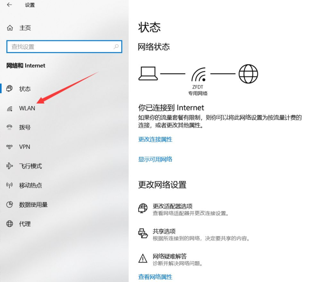Viewport: 331px width, 282px height.
Task: Click the 数据使用量 pie chart icon
Action: tap(10, 205)
